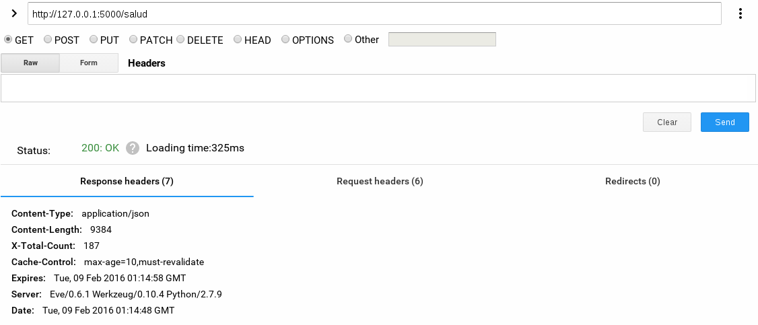This screenshot has width=758, height=325.
Task: Switch to the Form headers tab
Action: [89, 63]
